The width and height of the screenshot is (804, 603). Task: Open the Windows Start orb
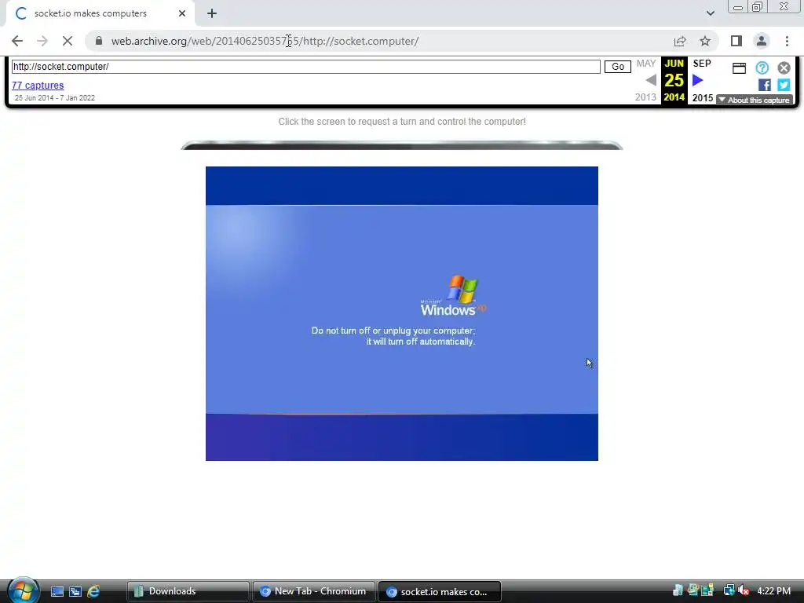(23, 590)
